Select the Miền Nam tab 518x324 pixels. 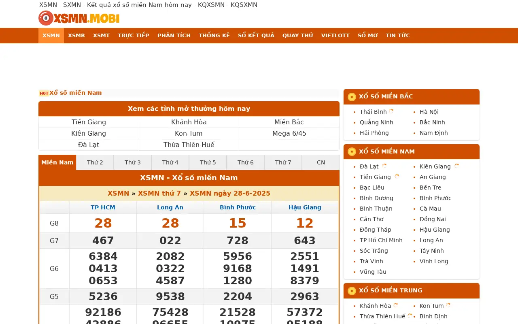57,162
